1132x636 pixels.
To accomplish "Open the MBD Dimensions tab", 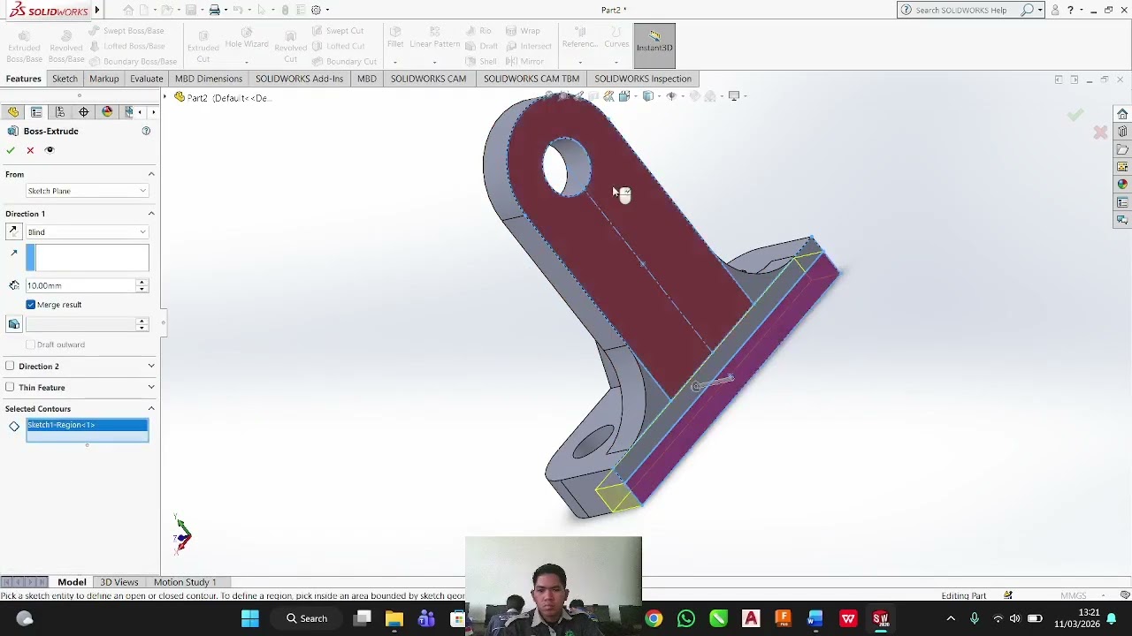I will coord(209,79).
